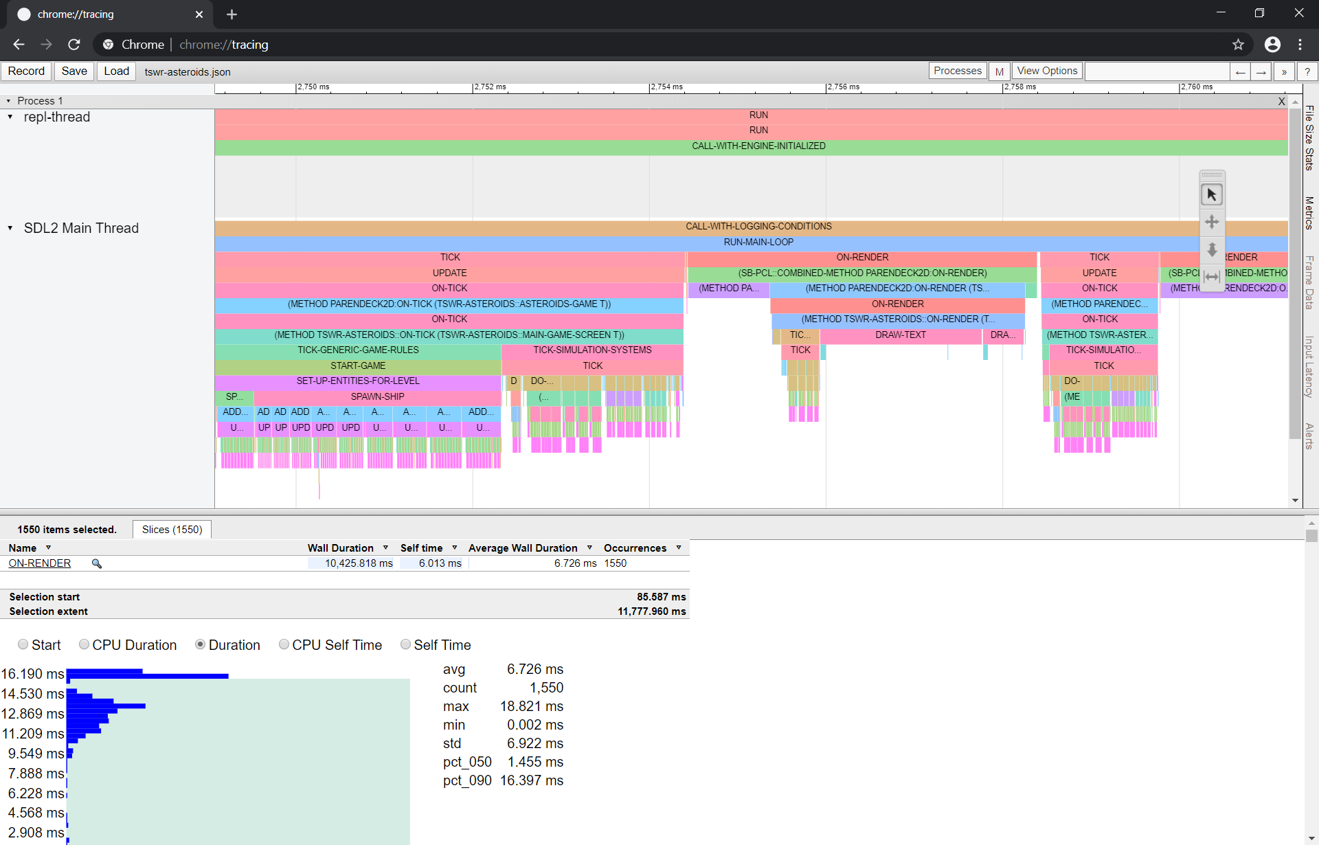Screen dimensions: 1319x845
Task: Bookmark page with star icon
Action: pyautogui.click(x=1238, y=45)
